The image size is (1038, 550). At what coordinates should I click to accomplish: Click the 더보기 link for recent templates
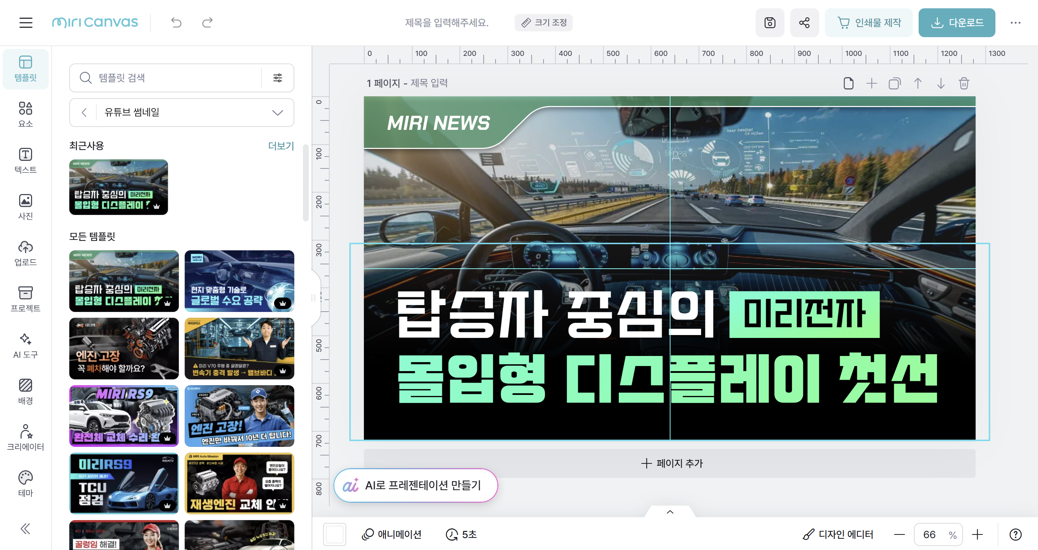[281, 146]
